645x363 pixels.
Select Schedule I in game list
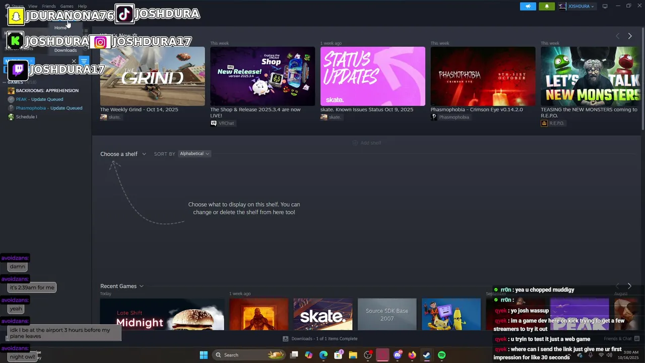[26, 117]
